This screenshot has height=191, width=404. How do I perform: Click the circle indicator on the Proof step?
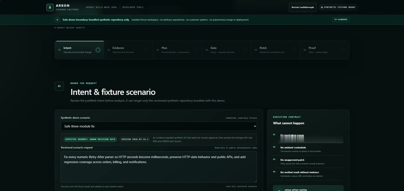[x=343, y=50]
